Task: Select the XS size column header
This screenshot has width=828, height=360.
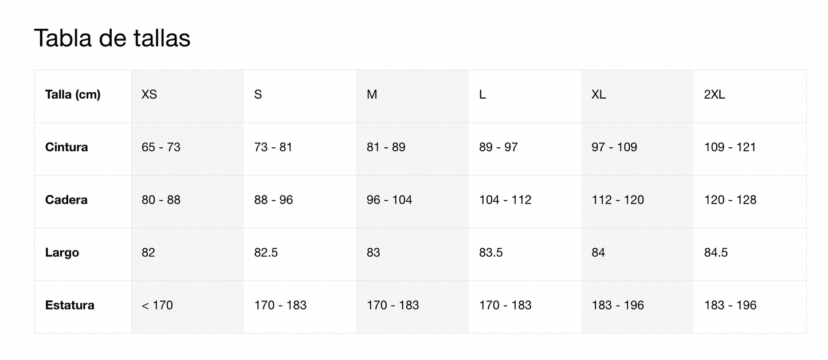Action: click(187, 96)
